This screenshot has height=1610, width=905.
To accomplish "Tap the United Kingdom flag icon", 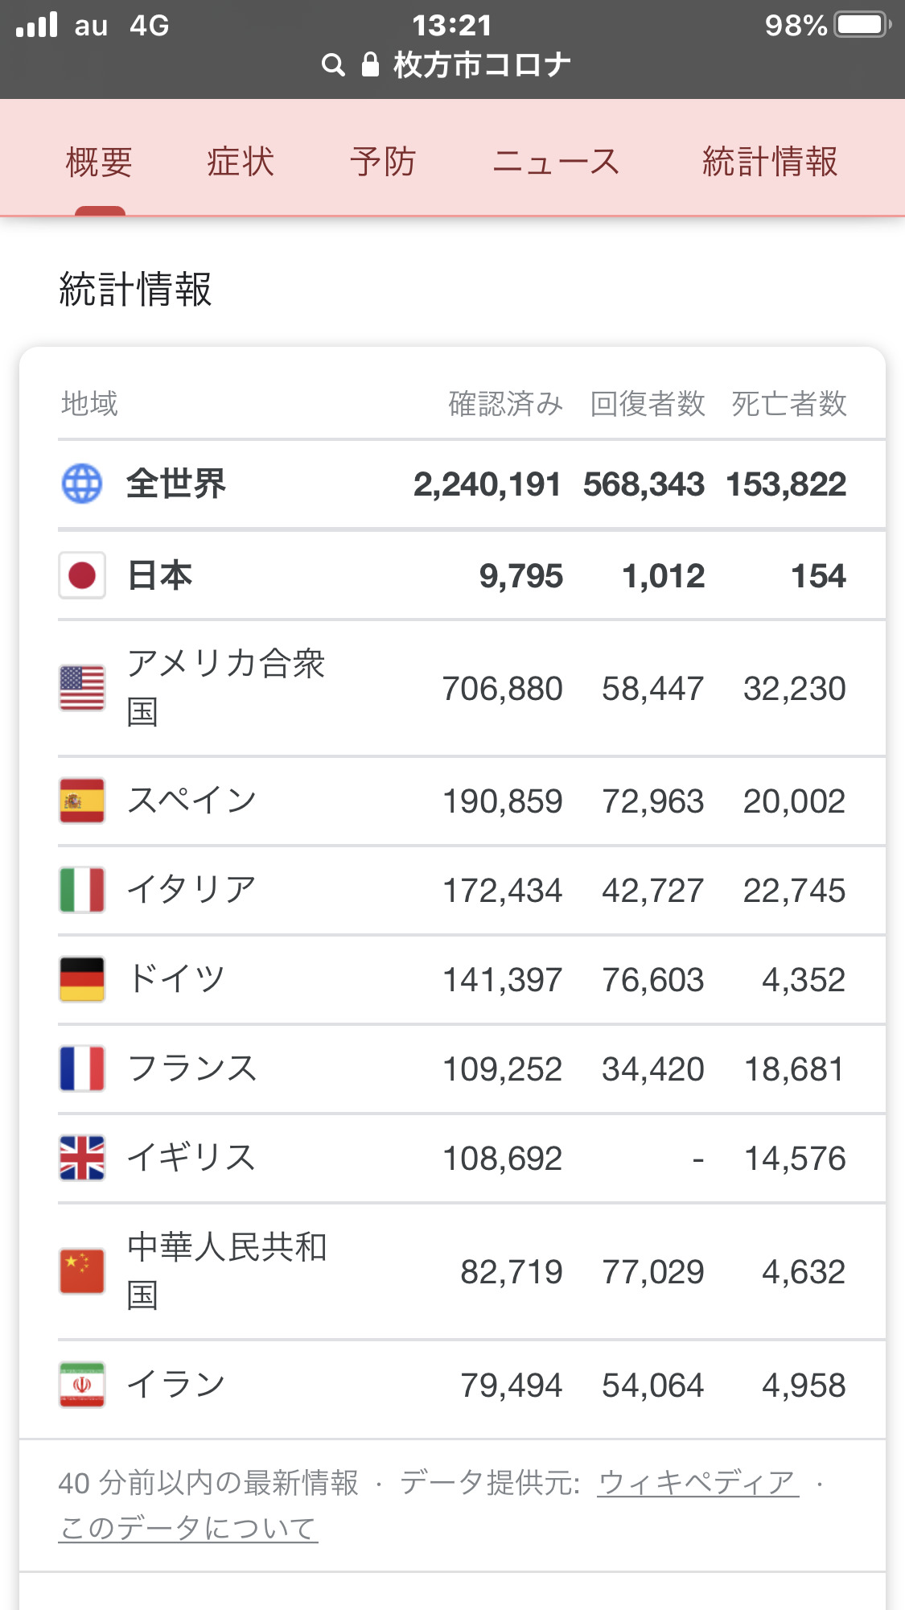I will point(82,1158).
